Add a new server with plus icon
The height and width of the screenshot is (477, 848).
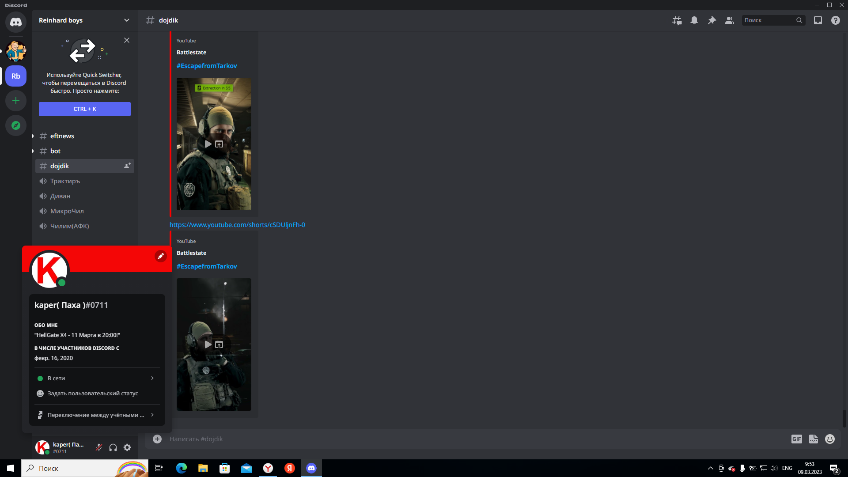16,101
